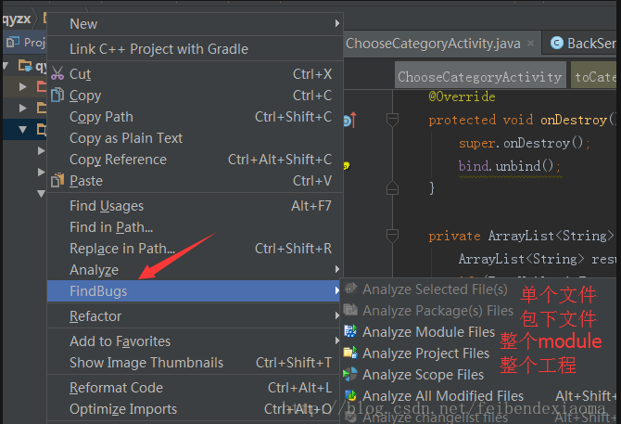The height and width of the screenshot is (424, 621).
Task: Select Find Usages menu entry
Action: pyautogui.click(x=107, y=206)
